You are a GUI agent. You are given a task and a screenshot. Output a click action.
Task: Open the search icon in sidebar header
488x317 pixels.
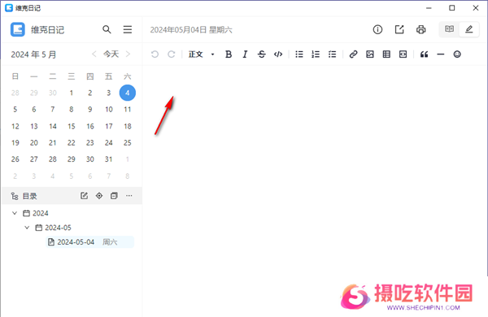[x=107, y=29]
